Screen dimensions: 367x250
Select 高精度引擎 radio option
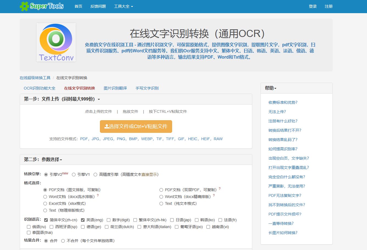tap(95, 174)
